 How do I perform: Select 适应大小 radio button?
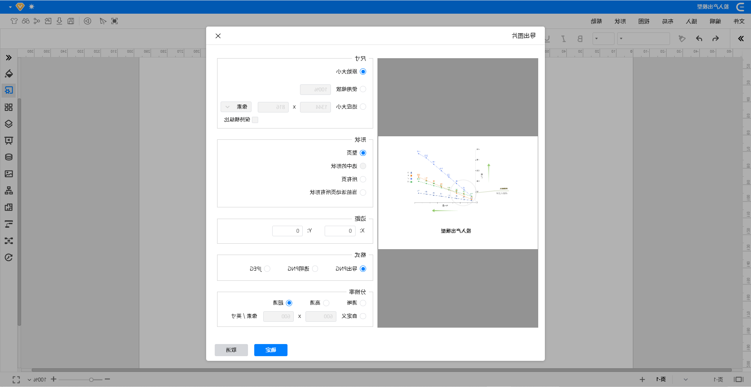(363, 107)
